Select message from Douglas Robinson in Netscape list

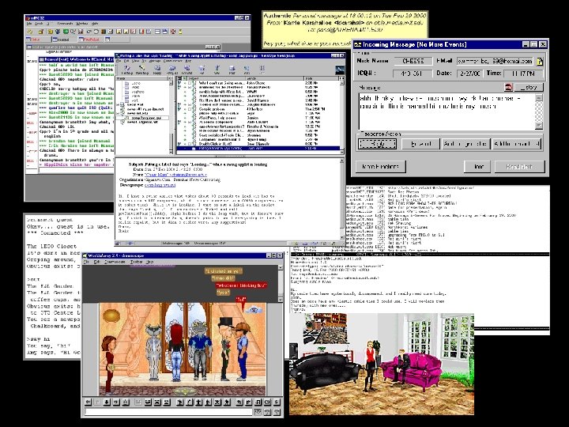tap(258, 104)
